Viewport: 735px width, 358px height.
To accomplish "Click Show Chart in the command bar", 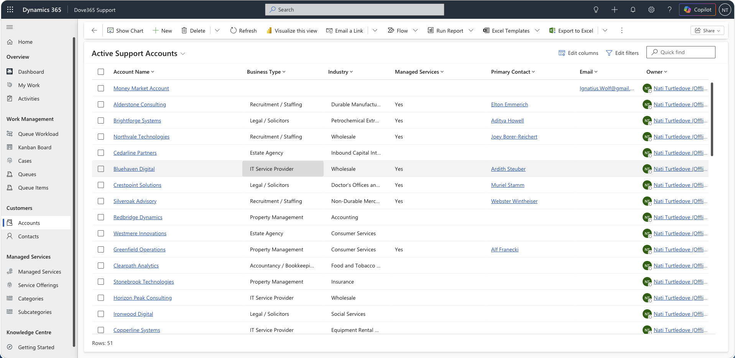I will [125, 31].
